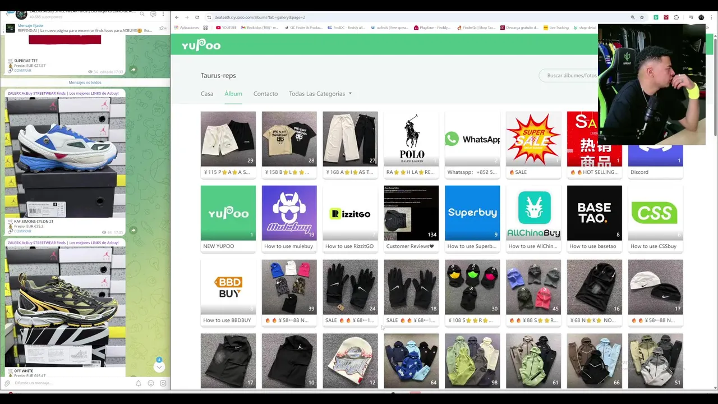Attach a file in Telegram
Image resolution: width=718 pixels, height=404 pixels.
coord(7,383)
